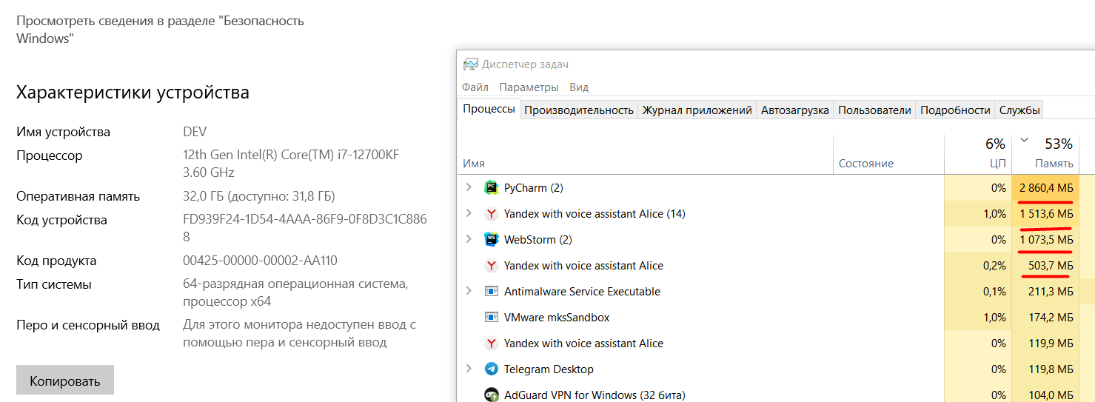Viewport: 1095px width, 402px height.
Task: Click Yandex icon in the 119,9 МБ row
Action: [491, 344]
